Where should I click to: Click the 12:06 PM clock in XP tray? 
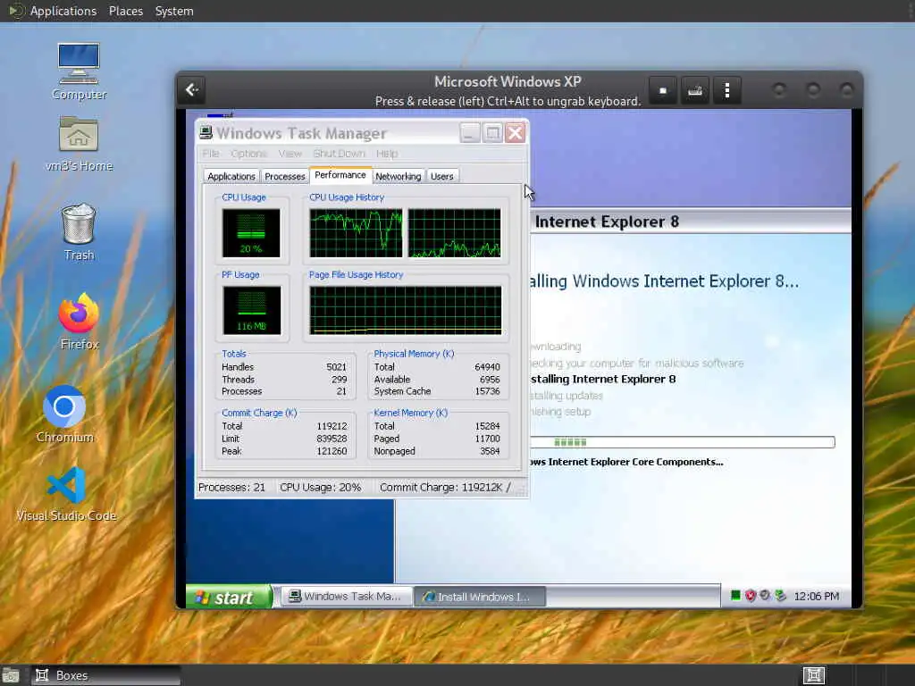(x=817, y=596)
